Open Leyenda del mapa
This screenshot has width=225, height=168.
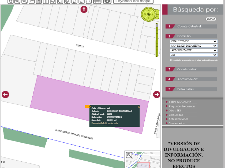point(133,1)
